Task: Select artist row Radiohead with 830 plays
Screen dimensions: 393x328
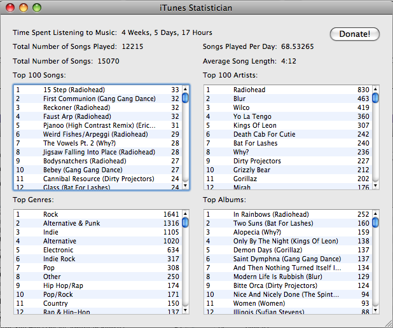Action: click(288, 90)
